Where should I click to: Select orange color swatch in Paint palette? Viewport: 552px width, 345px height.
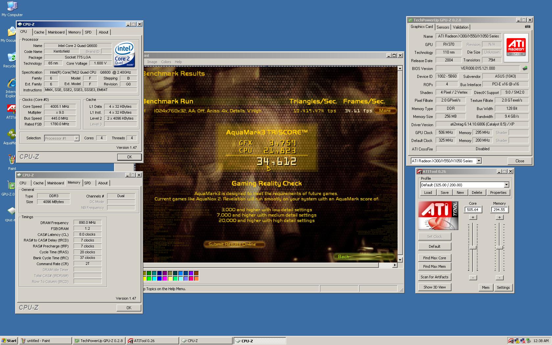196,279
